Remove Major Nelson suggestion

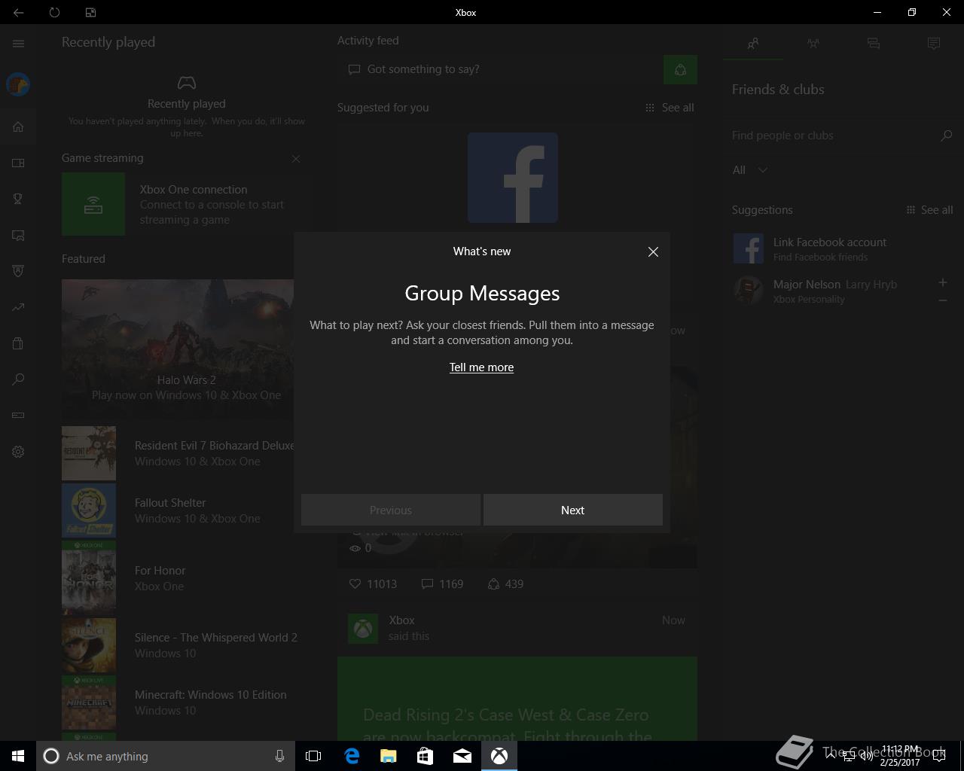(942, 300)
